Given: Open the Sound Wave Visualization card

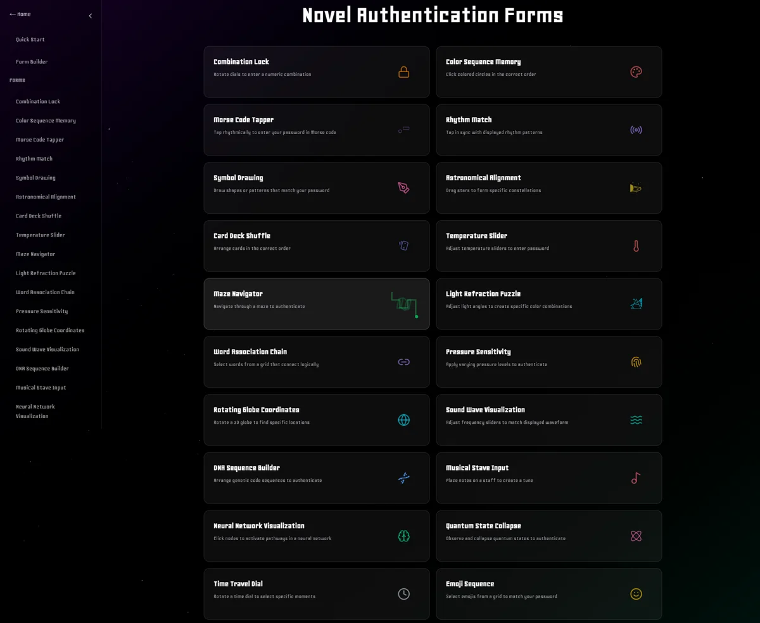Looking at the screenshot, I should (x=548, y=420).
